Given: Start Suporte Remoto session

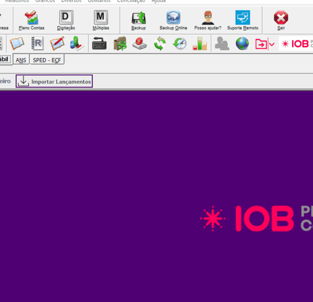Looking at the screenshot, I should (x=243, y=20).
